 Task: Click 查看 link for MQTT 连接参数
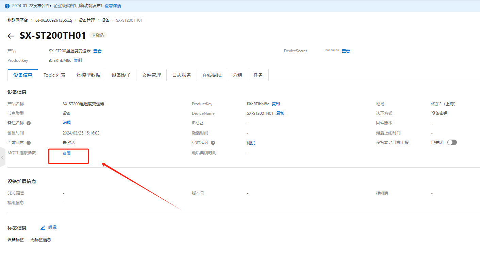(x=67, y=154)
